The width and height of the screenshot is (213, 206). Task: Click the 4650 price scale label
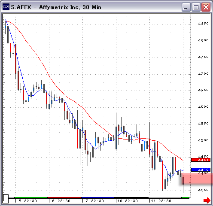coord(203,90)
